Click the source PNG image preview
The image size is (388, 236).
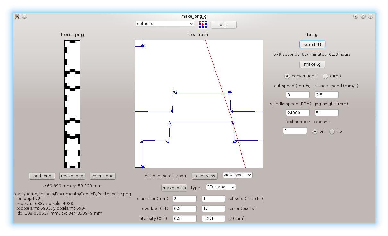(72, 104)
